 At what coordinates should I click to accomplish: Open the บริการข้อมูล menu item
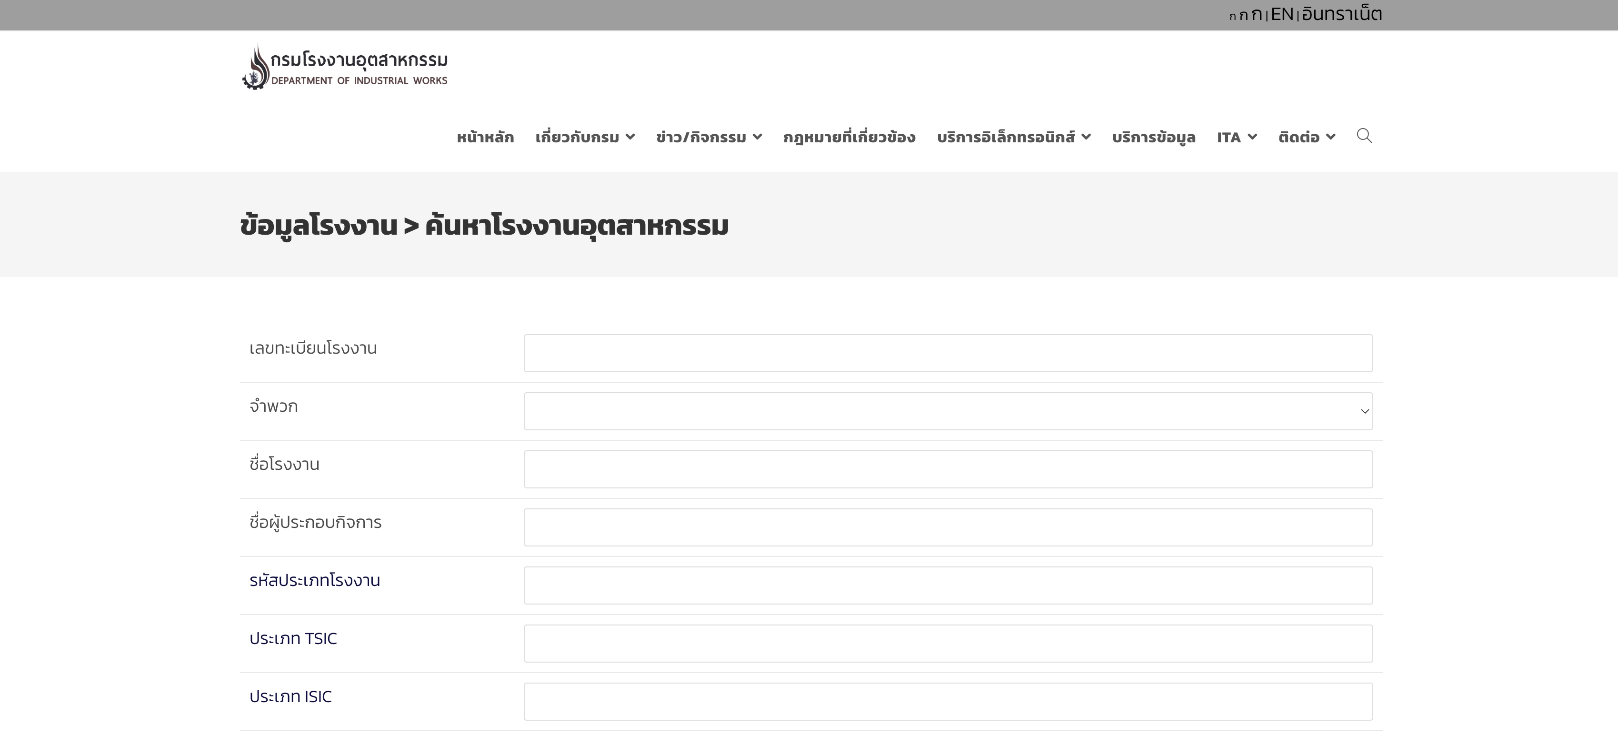[x=1153, y=137]
